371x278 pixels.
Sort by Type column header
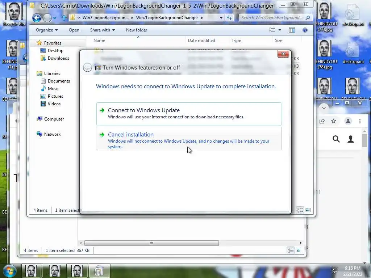pyautogui.click(x=236, y=41)
